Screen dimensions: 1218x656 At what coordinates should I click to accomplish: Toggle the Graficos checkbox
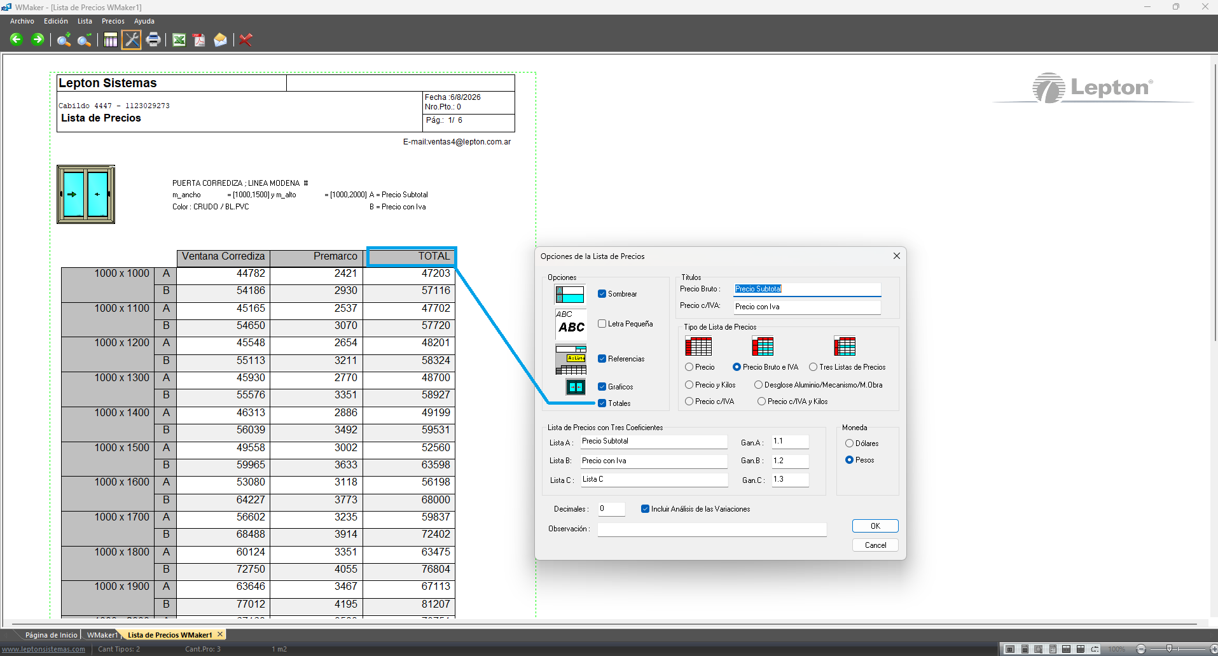(602, 387)
